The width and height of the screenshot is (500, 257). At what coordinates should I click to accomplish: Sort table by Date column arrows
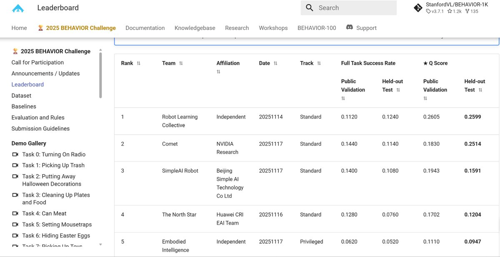(275, 63)
